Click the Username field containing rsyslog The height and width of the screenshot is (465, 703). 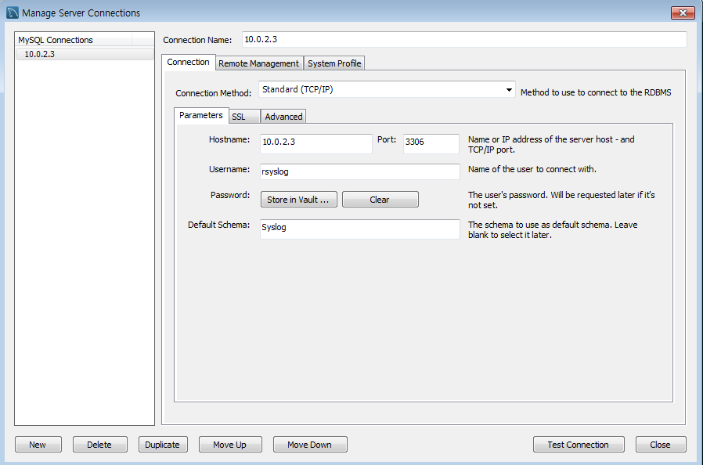point(359,171)
